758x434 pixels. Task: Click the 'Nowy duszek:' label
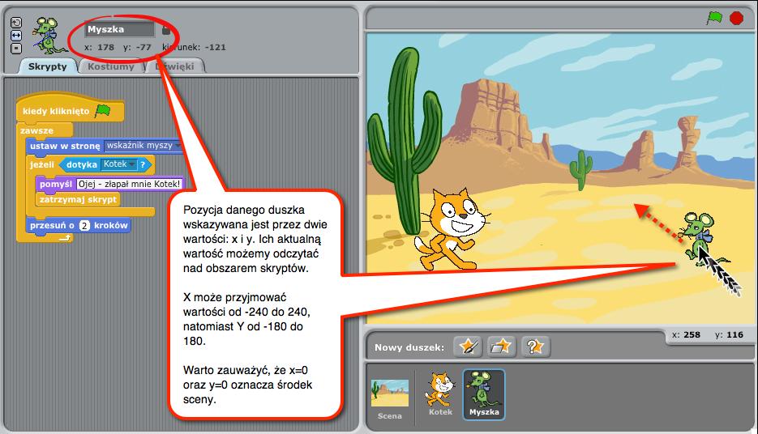click(x=409, y=347)
